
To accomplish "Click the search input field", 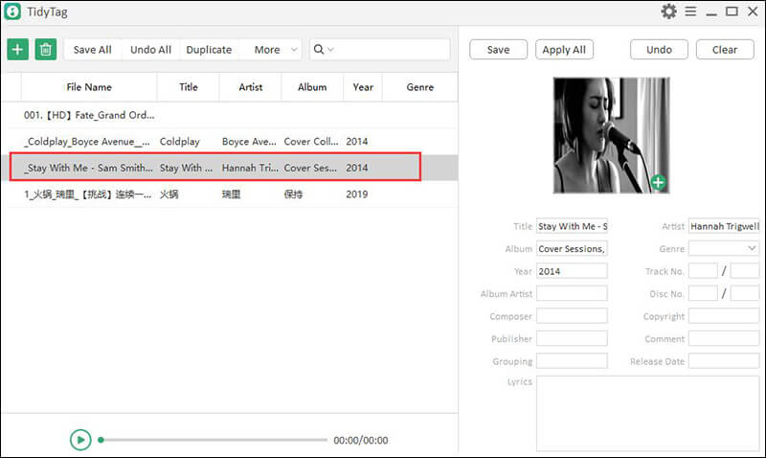I will 391,50.
